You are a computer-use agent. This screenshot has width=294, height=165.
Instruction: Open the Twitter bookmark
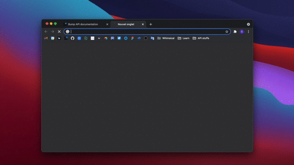click(x=119, y=38)
